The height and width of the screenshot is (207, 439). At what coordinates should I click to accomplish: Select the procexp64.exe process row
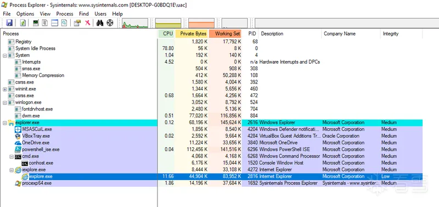(x=213, y=183)
